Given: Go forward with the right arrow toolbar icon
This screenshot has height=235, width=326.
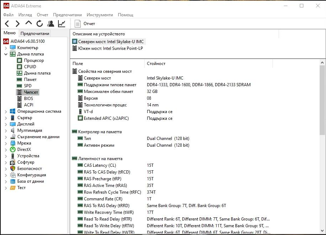Looking at the screenshot, I should (x=18, y=24).
